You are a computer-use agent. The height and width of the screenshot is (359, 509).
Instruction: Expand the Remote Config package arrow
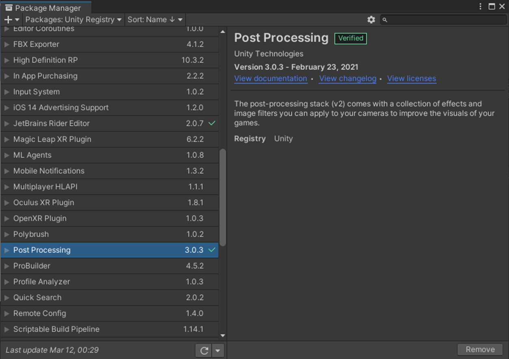click(6, 313)
